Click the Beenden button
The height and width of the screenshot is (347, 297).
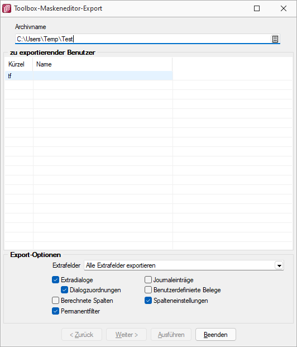pos(215,335)
